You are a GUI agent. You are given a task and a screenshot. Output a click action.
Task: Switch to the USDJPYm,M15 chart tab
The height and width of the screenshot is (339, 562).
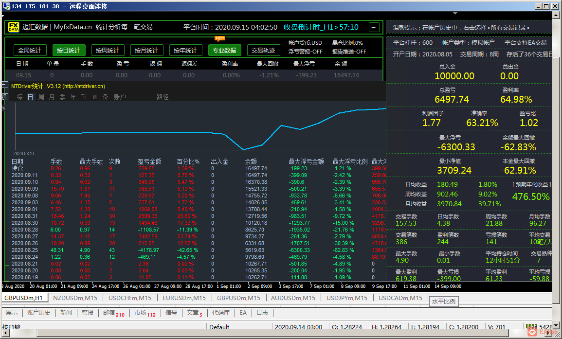(x=347, y=298)
